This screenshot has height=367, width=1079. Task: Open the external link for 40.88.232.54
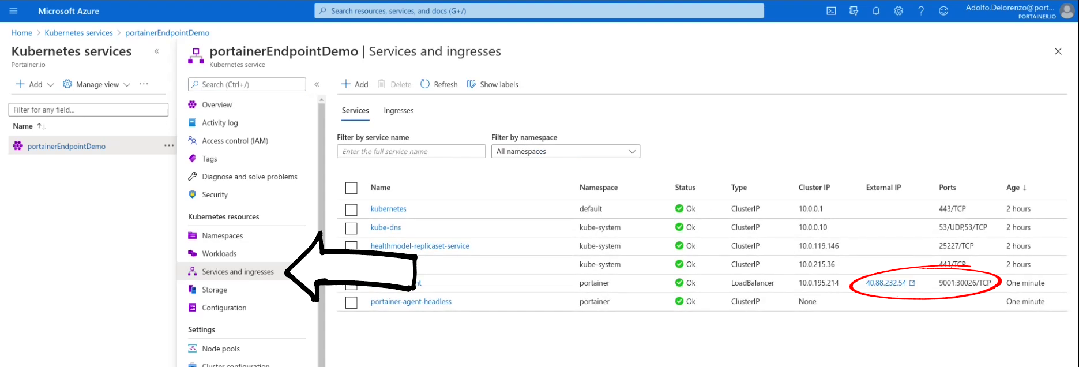point(912,283)
